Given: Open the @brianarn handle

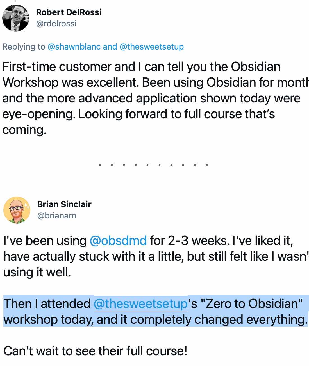Looking at the screenshot, I should click(x=57, y=216).
